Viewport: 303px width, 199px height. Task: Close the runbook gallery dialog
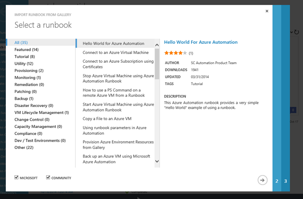click(x=267, y=11)
